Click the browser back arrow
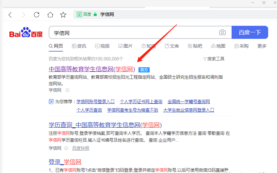 (x=10, y=15)
